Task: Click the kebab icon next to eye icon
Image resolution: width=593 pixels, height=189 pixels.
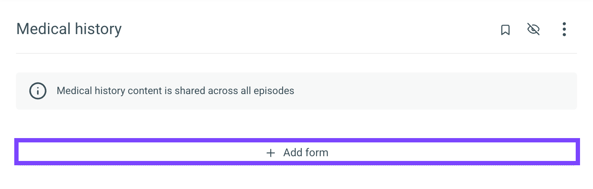Action: tap(564, 29)
